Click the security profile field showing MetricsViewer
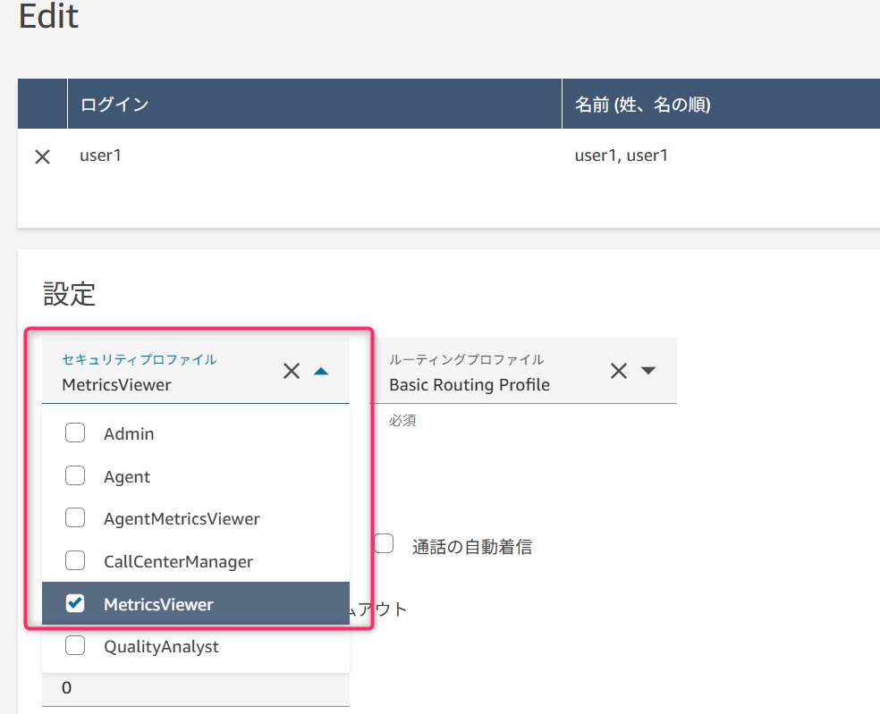Viewport: 880px width, 714px height. (x=196, y=371)
